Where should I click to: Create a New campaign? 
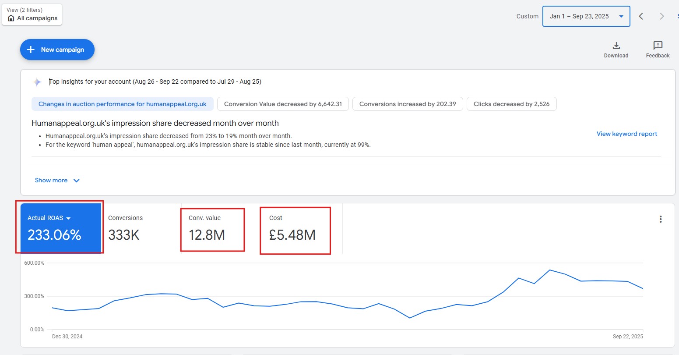[57, 50]
